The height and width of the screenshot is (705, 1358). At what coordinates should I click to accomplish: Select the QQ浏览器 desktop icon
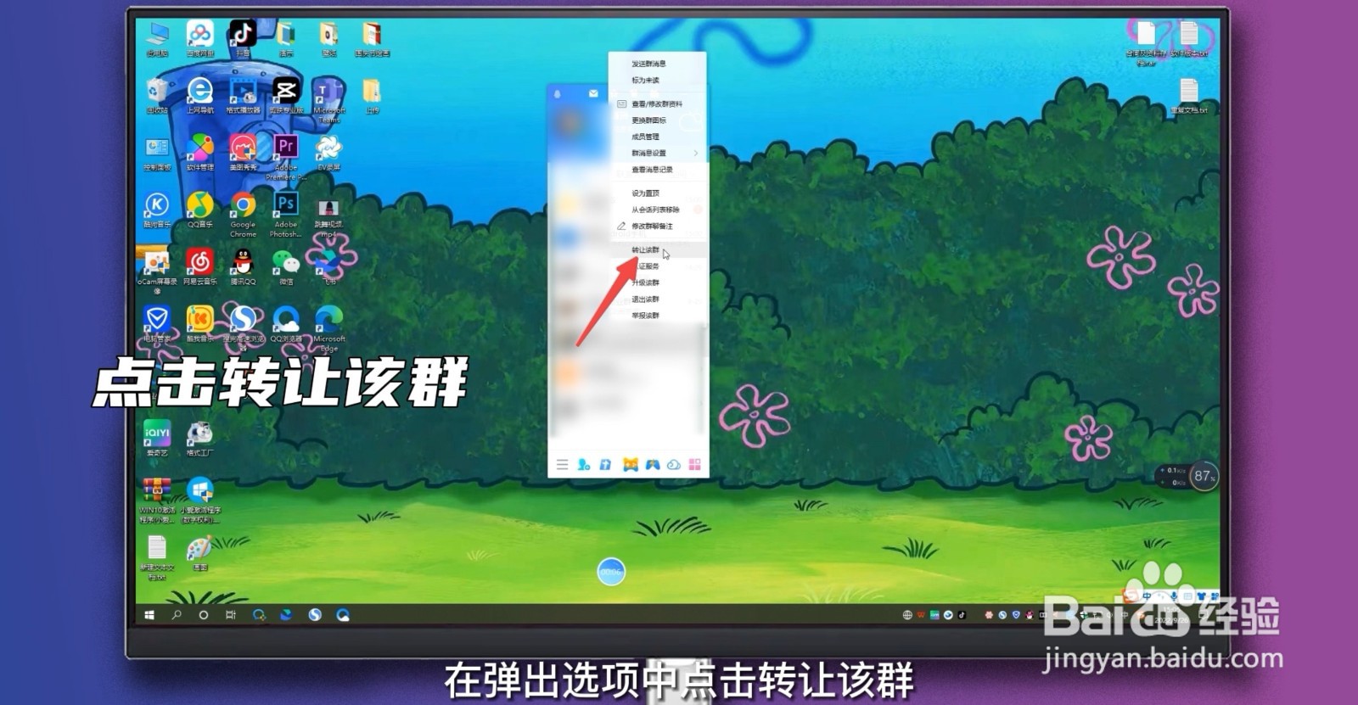(286, 323)
